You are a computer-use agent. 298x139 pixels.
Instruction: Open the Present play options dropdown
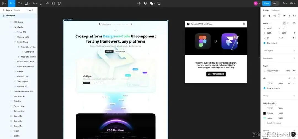point(287,3)
